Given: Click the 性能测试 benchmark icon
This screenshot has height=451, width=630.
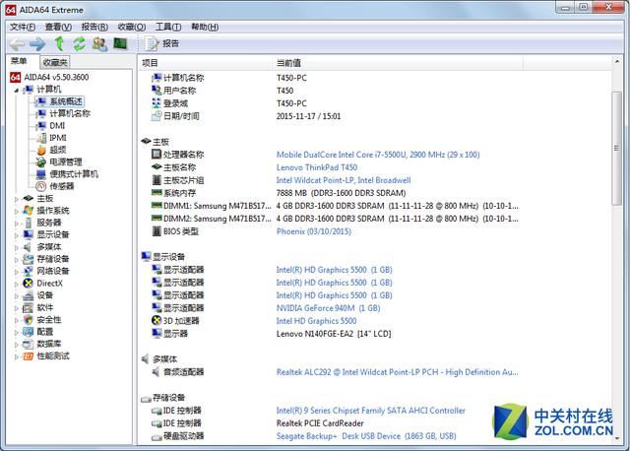Looking at the screenshot, I should (29, 356).
